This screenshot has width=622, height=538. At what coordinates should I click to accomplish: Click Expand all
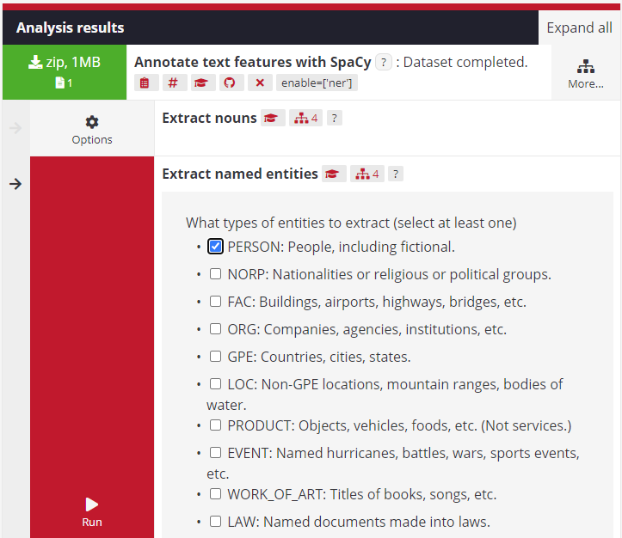pyautogui.click(x=580, y=28)
